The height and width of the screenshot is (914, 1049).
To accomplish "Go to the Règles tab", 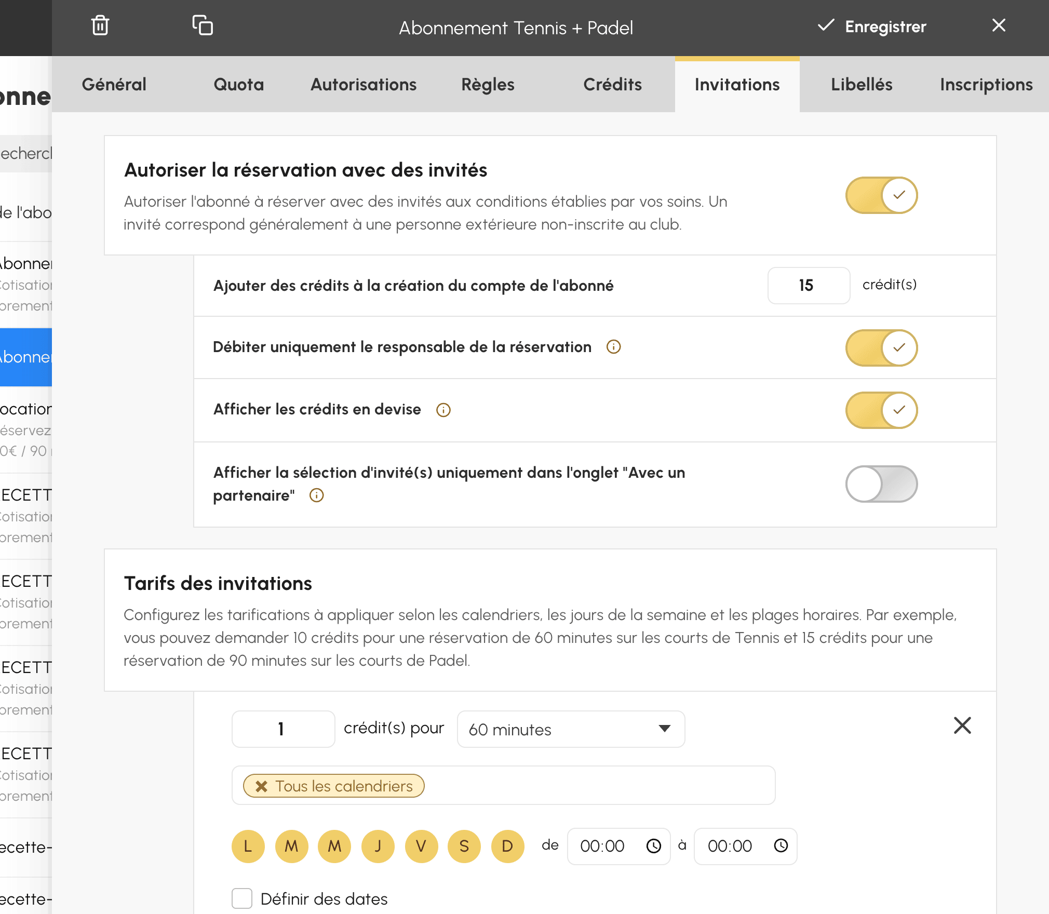I will pos(488,84).
